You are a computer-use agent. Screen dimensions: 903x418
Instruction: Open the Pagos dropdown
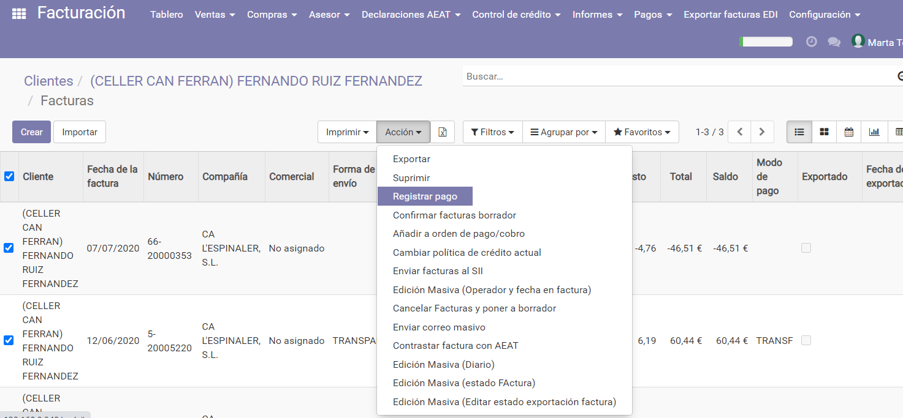pyautogui.click(x=653, y=14)
